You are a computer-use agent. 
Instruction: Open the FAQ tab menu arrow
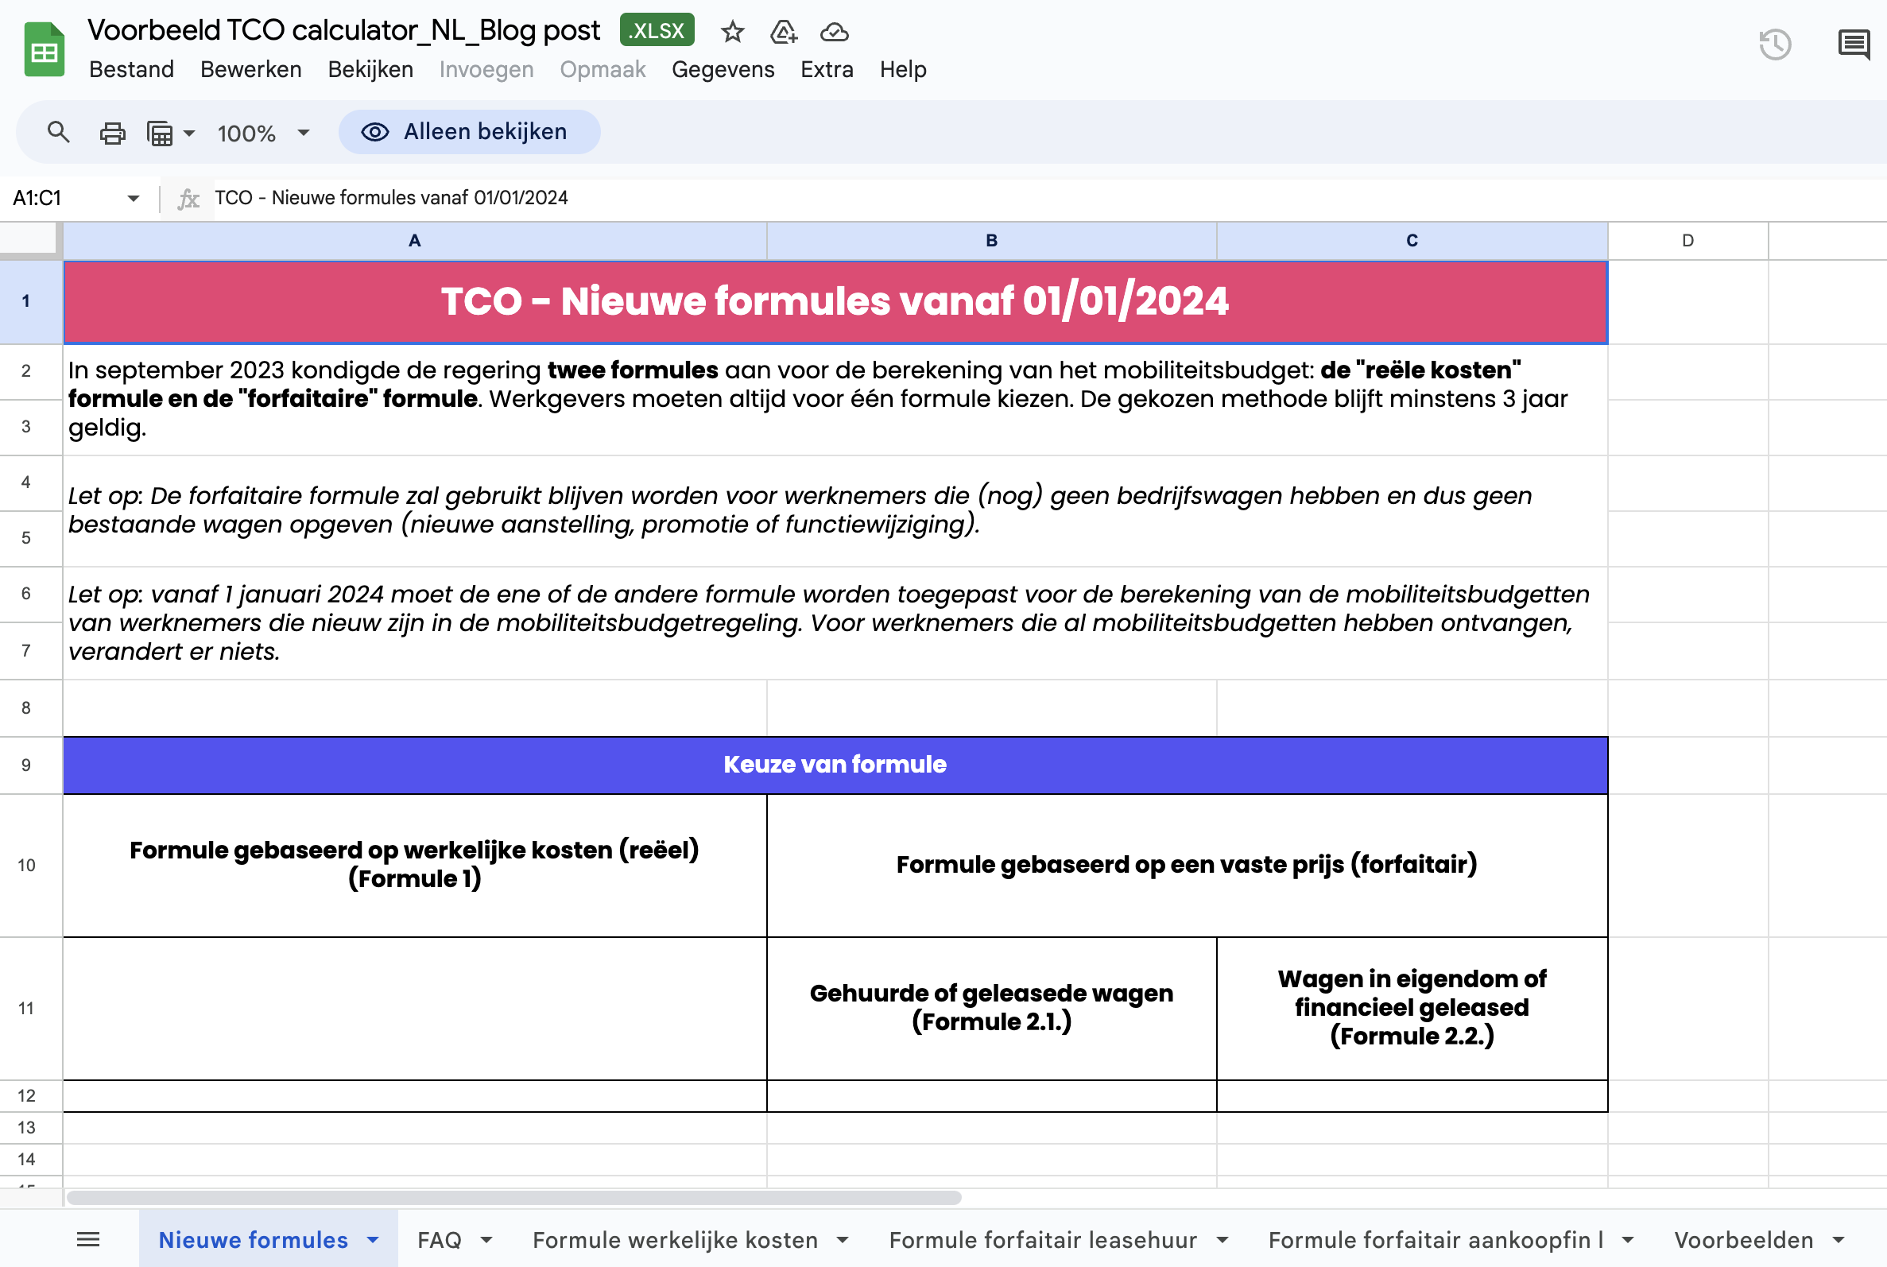(486, 1239)
